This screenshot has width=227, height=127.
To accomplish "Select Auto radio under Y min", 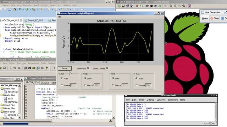I will (113, 78).
